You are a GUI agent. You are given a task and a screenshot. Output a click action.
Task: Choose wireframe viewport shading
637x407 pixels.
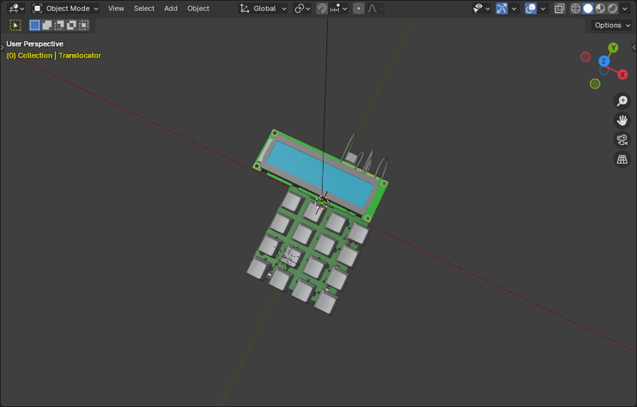(x=576, y=9)
